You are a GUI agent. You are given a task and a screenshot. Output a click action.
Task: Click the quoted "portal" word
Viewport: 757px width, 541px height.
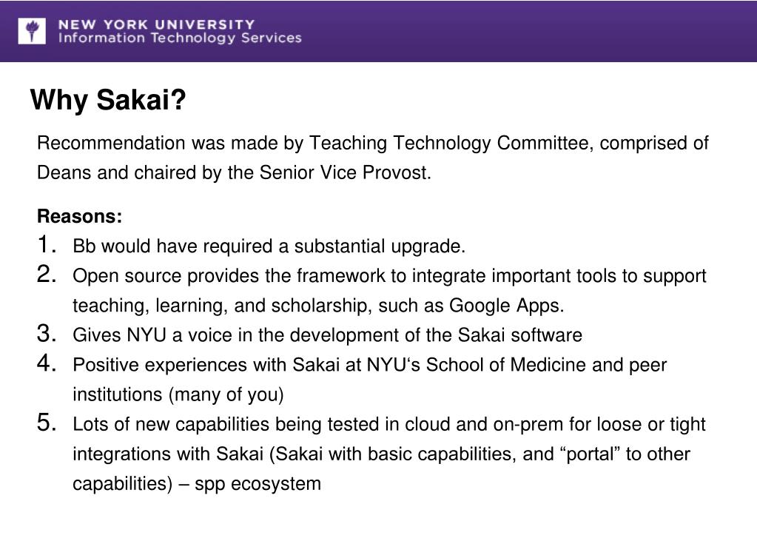[x=591, y=454]
